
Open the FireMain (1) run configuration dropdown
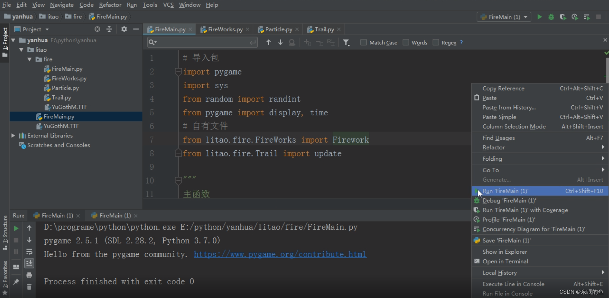pyautogui.click(x=504, y=17)
